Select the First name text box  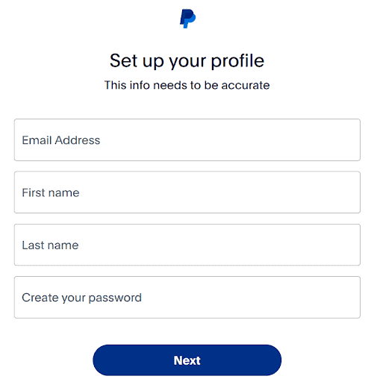(187, 192)
